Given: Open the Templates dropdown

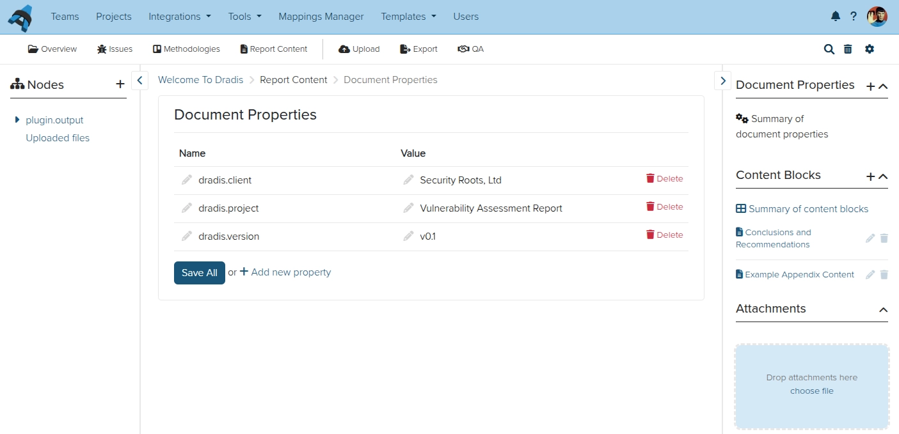Looking at the screenshot, I should [x=409, y=17].
